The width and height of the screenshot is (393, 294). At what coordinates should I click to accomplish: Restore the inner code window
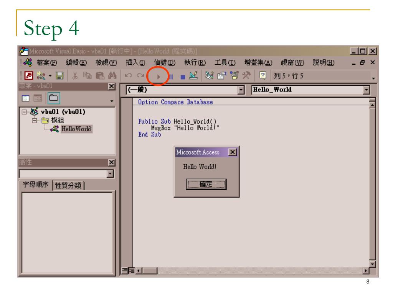click(362, 62)
